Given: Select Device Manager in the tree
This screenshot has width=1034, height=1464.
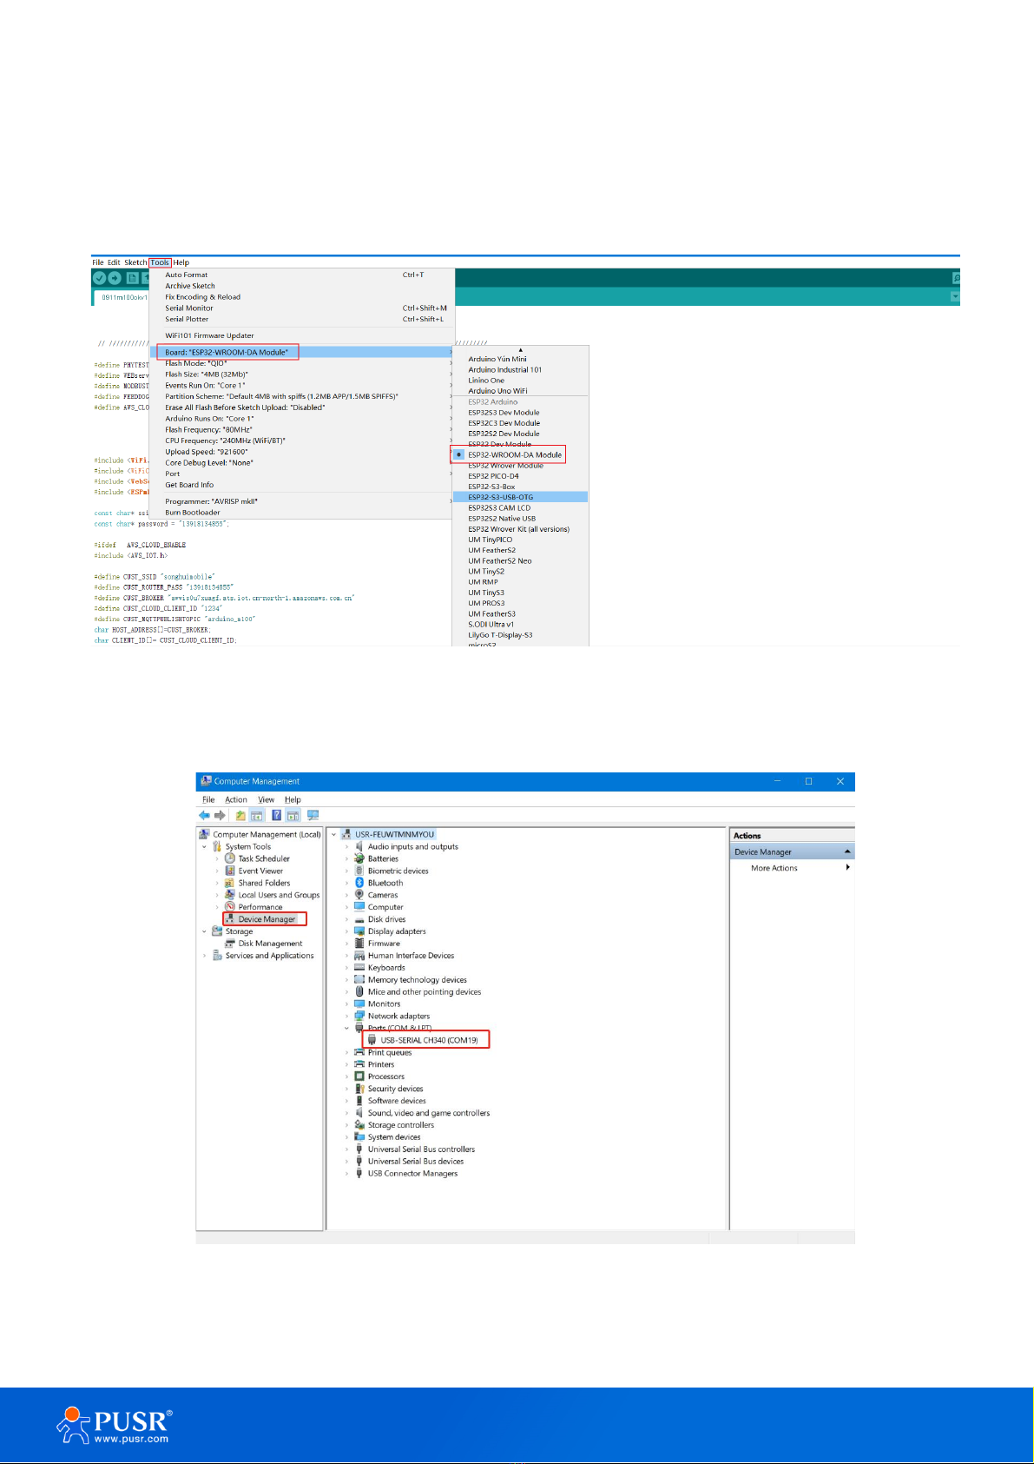Looking at the screenshot, I should [267, 919].
